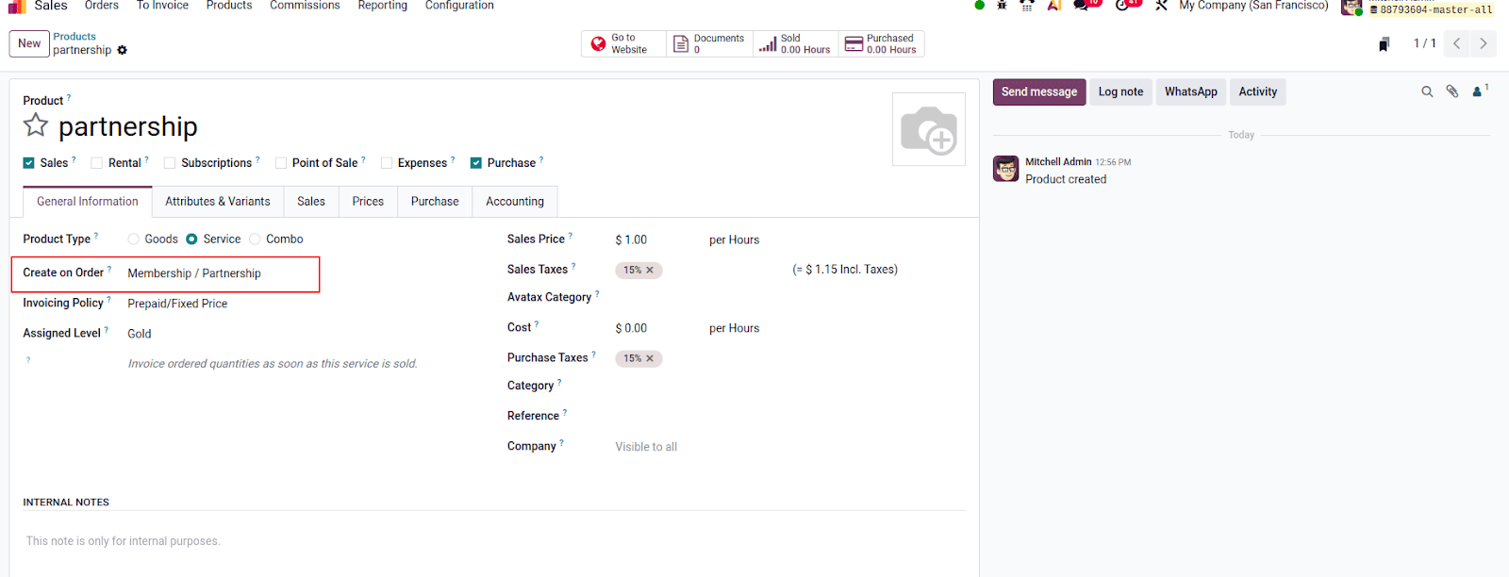The width and height of the screenshot is (1509, 577).
Task: Click WhatsApp button in chatter
Action: tap(1191, 91)
